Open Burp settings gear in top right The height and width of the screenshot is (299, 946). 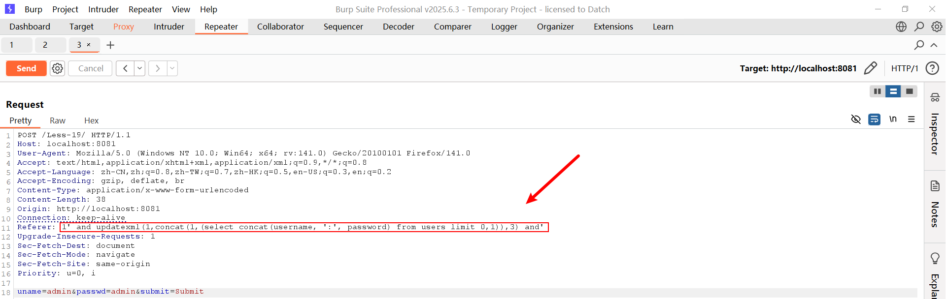pyautogui.click(x=937, y=27)
